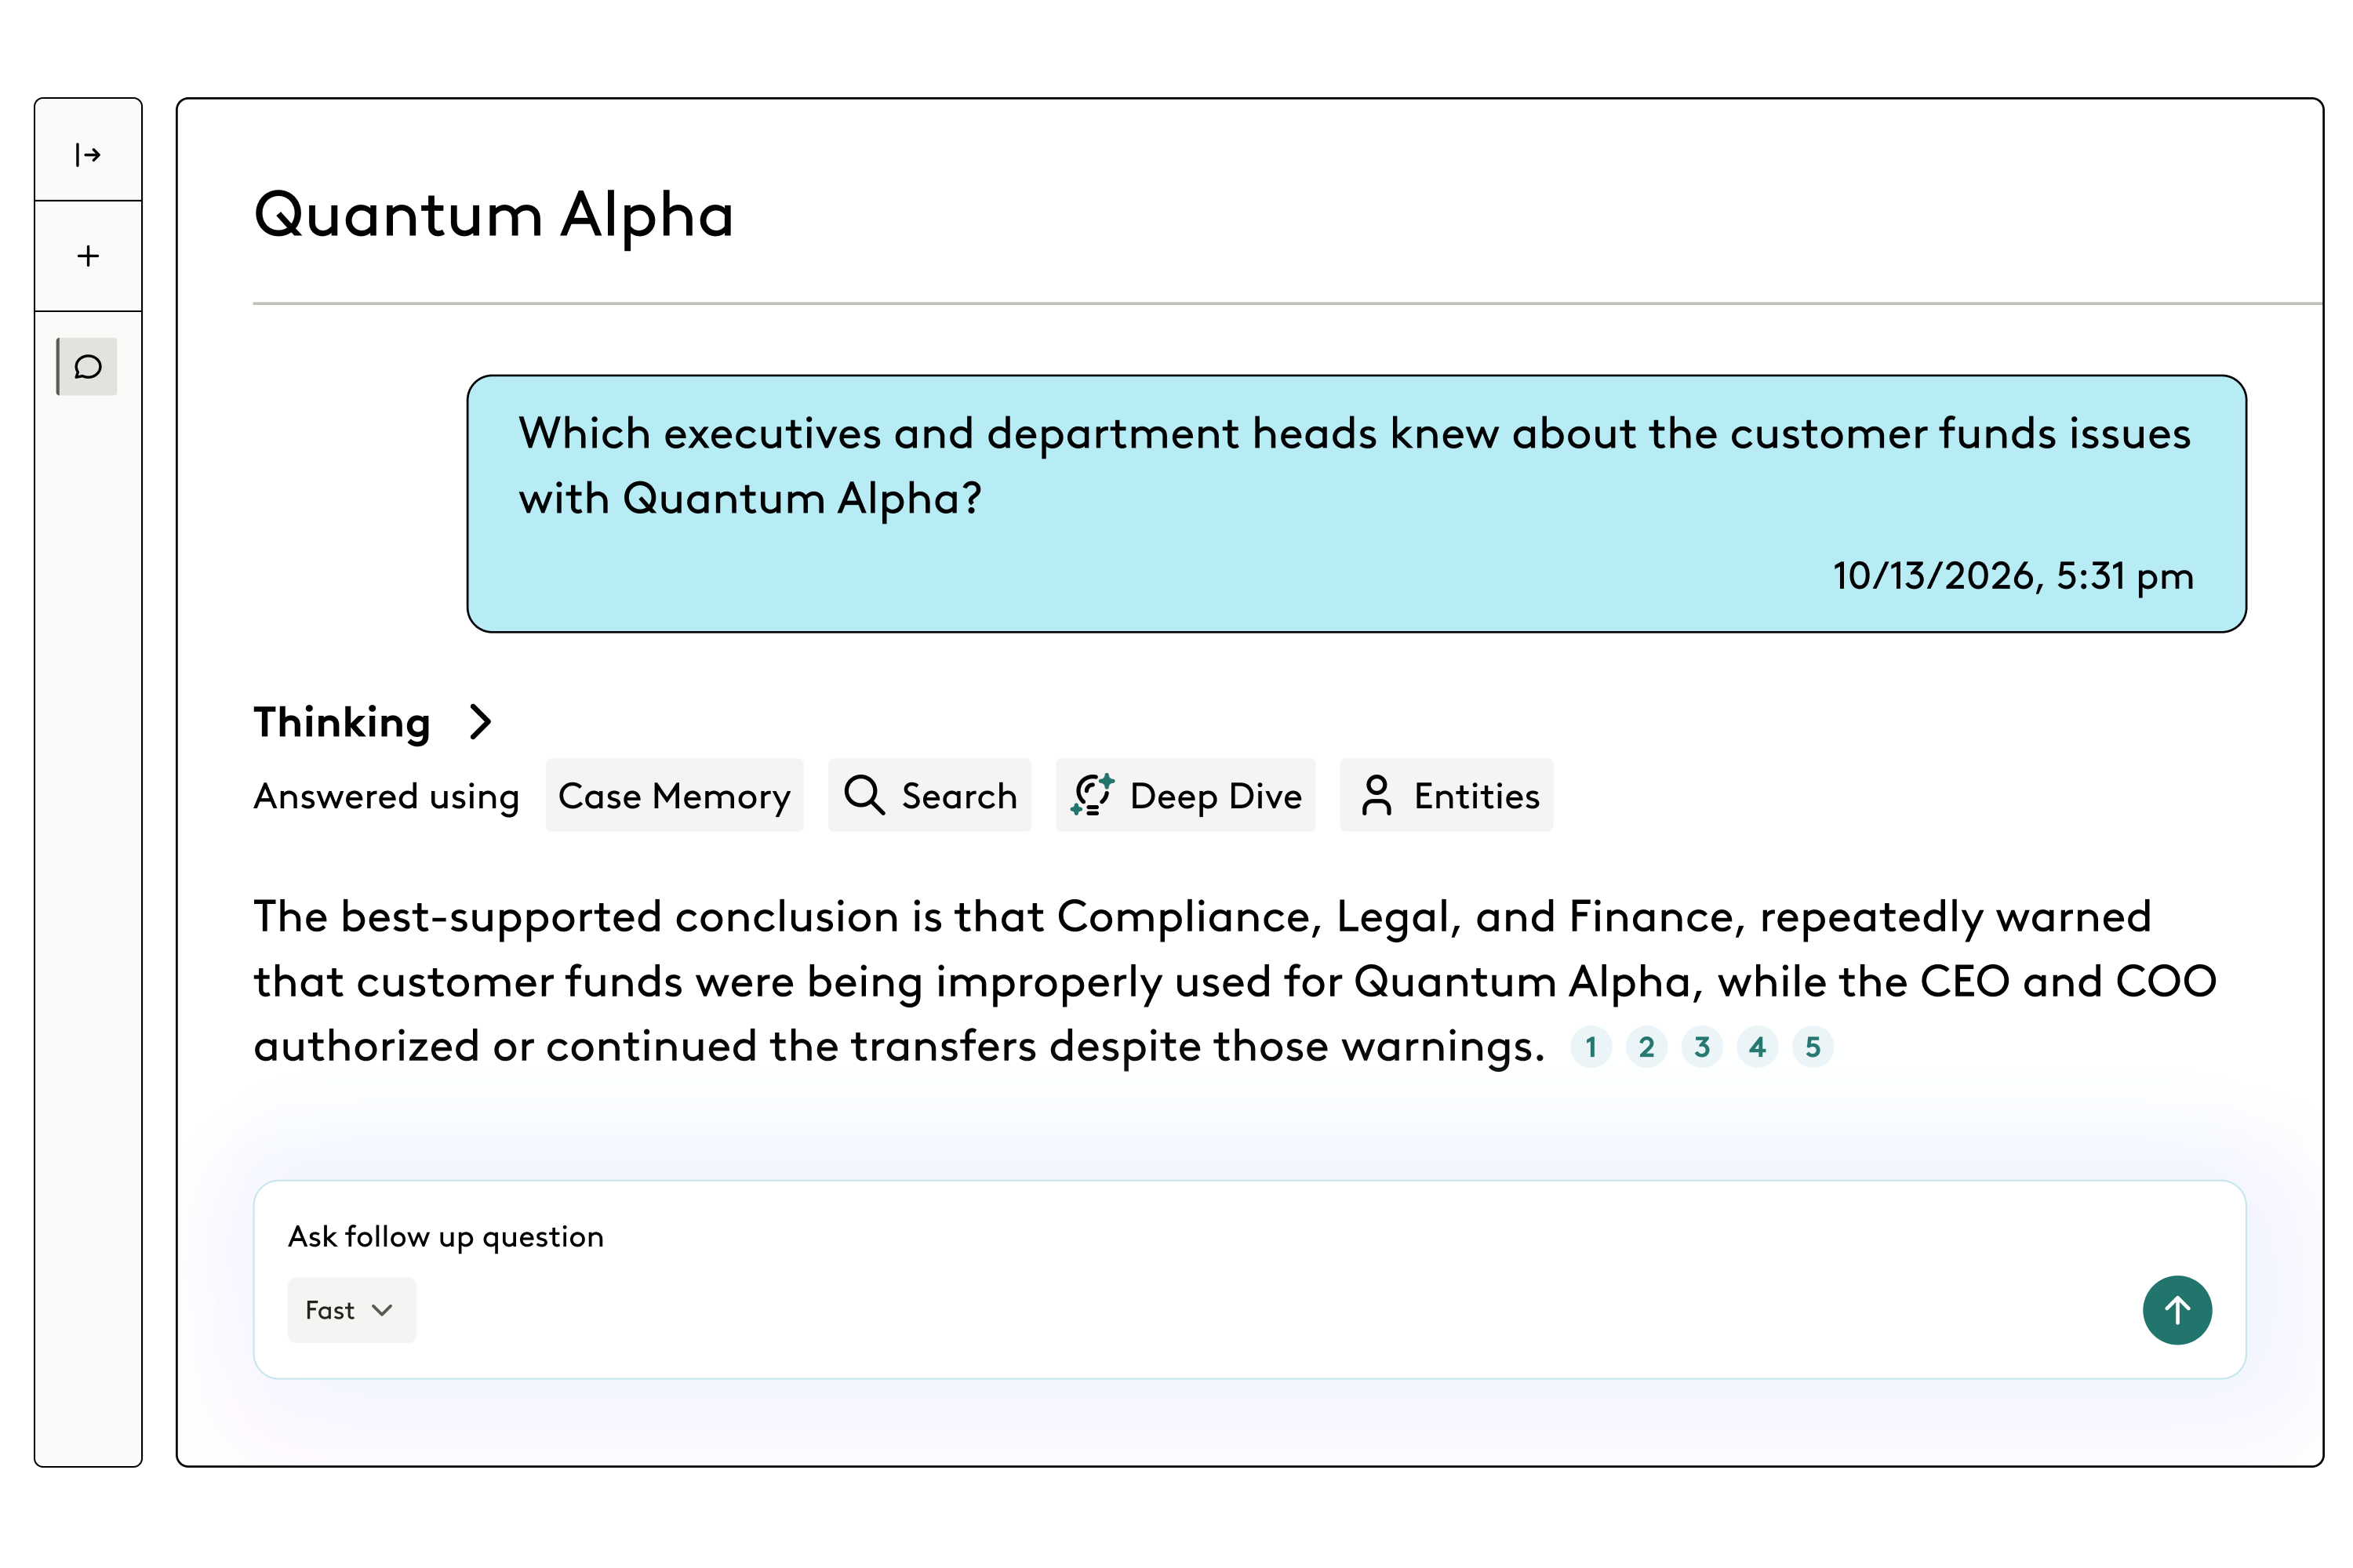
Task: Send the follow-up with the green arrow button
Action: (2177, 1310)
